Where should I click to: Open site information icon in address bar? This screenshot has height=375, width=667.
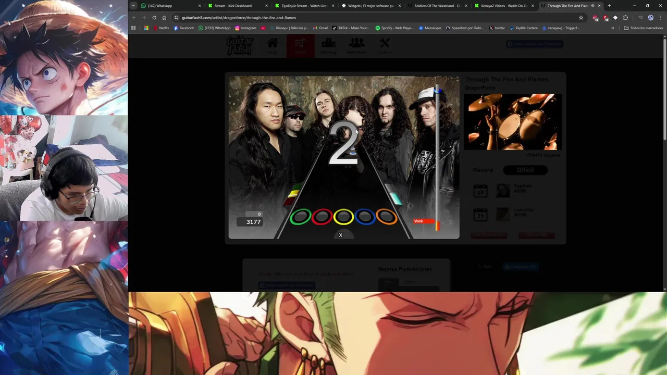[176, 18]
